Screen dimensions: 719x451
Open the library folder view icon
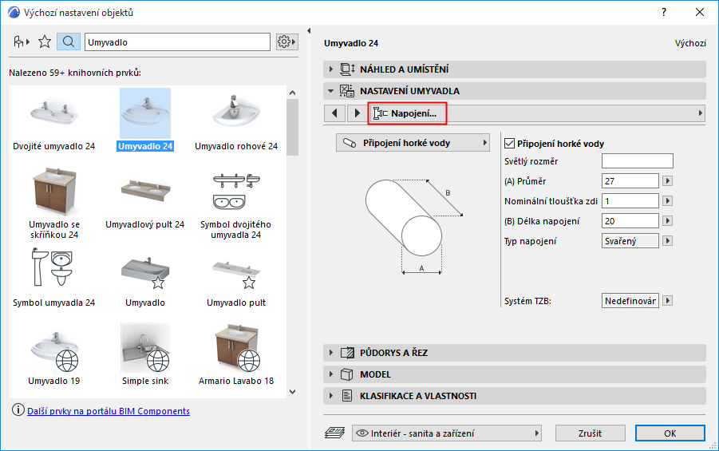tap(21, 42)
